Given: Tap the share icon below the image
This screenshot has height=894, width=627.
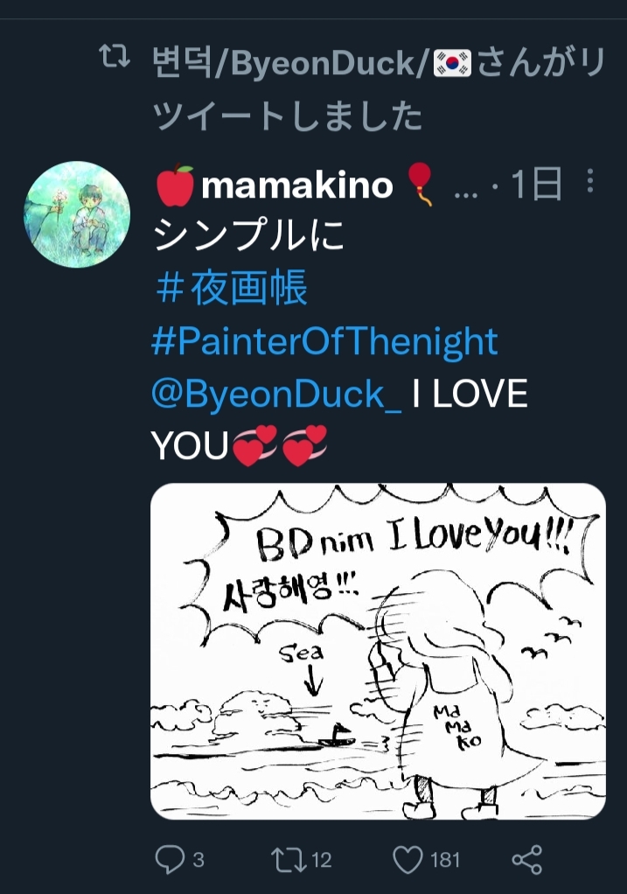Looking at the screenshot, I should point(526,859).
